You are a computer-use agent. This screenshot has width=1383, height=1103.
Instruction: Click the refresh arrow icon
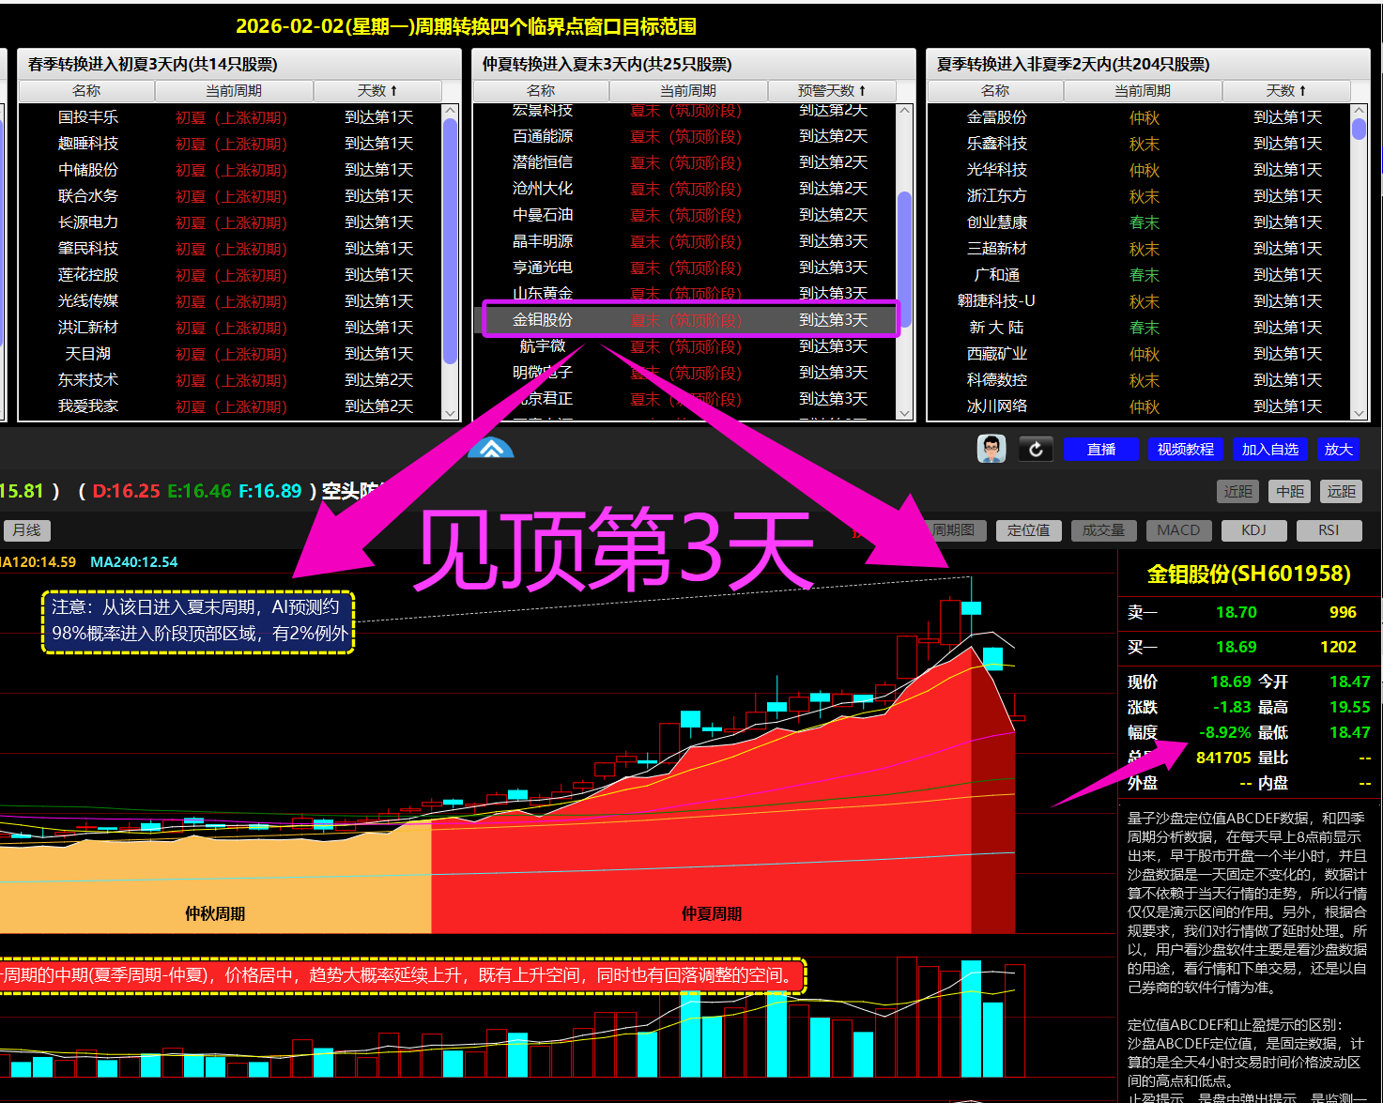click(x=1036, y=450)
